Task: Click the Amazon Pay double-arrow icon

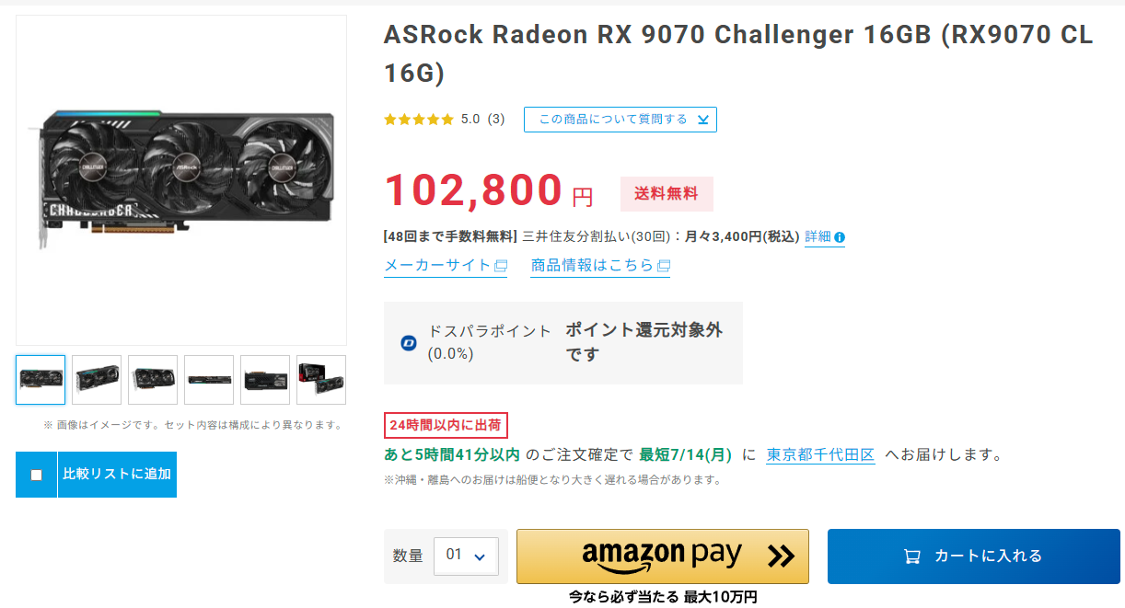Action: [x=781, y=556]
